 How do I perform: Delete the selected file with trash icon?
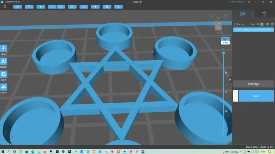coord(272,24)
